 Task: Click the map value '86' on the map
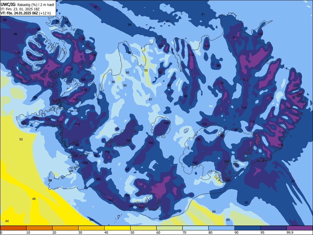coord(127,73)
